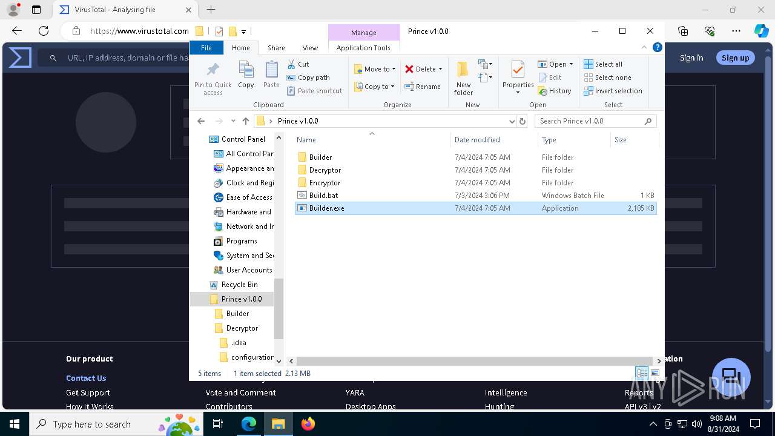Sort by Date modified column

tap(493, 140)
